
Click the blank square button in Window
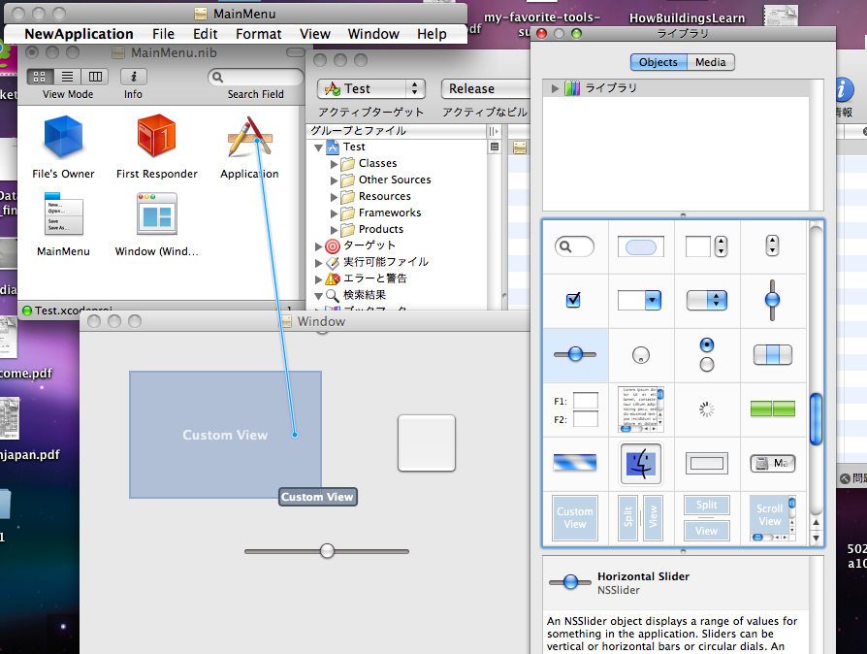427,443
